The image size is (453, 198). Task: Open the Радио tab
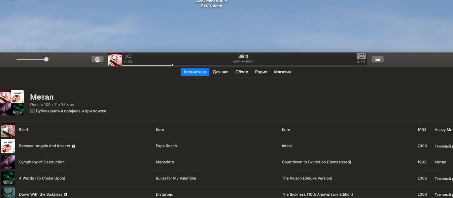(261, 72)
